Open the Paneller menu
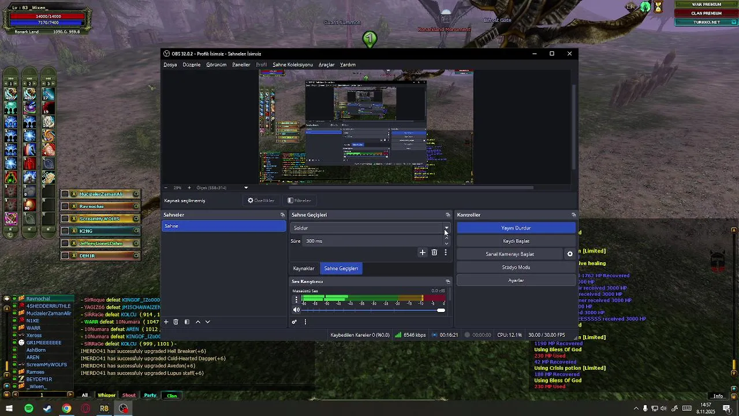The image size is (739, 416). click(x=241, y=65)
